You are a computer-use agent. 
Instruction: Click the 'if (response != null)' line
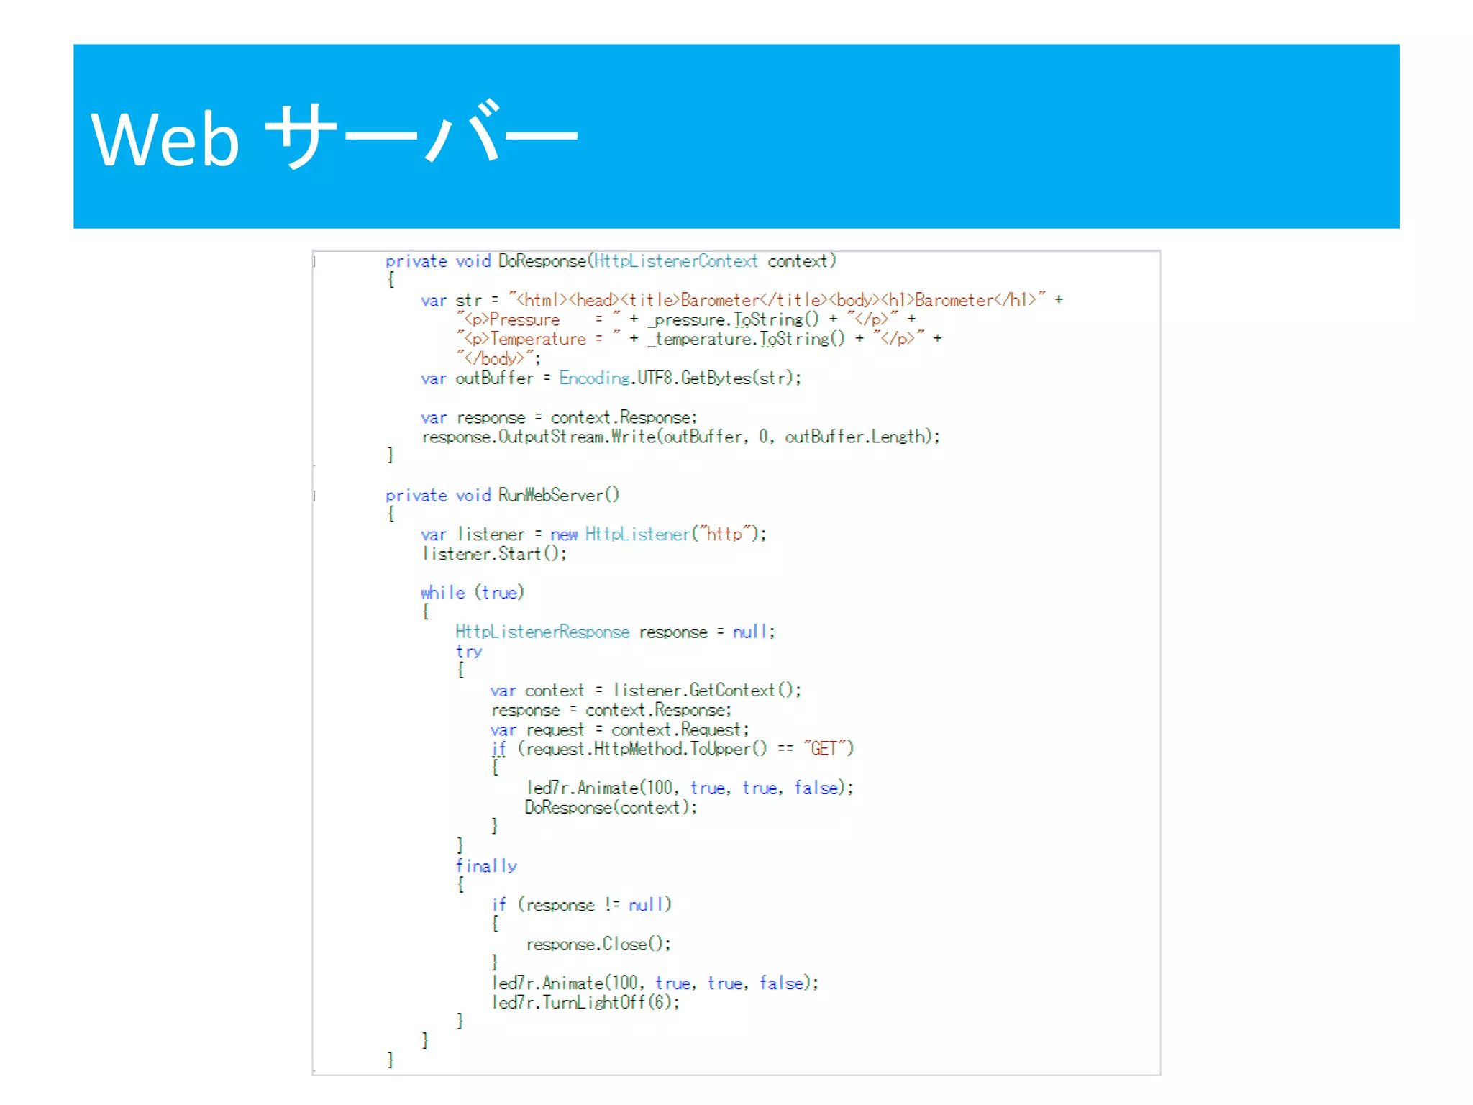click(581, 904)
